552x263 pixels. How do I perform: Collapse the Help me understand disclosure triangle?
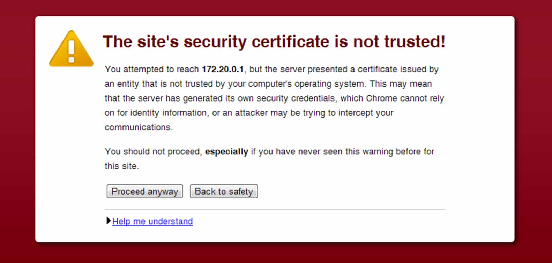coord(109,221)
